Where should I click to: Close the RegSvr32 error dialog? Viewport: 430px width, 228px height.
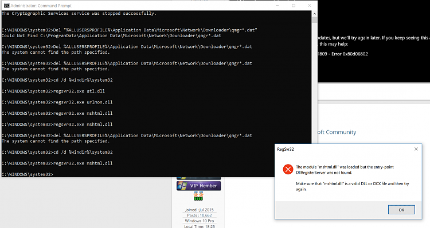(416, 149)
